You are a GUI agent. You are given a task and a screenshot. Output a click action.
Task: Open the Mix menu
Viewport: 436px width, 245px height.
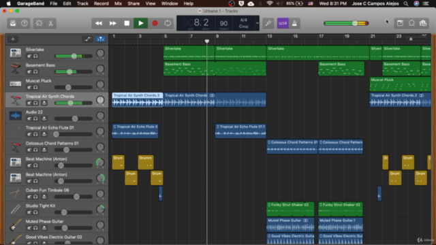tap(118, 3)
